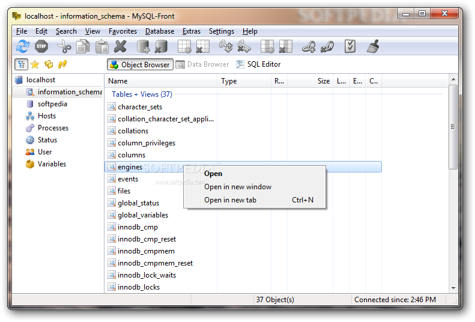Open the Settings menu

222,31
